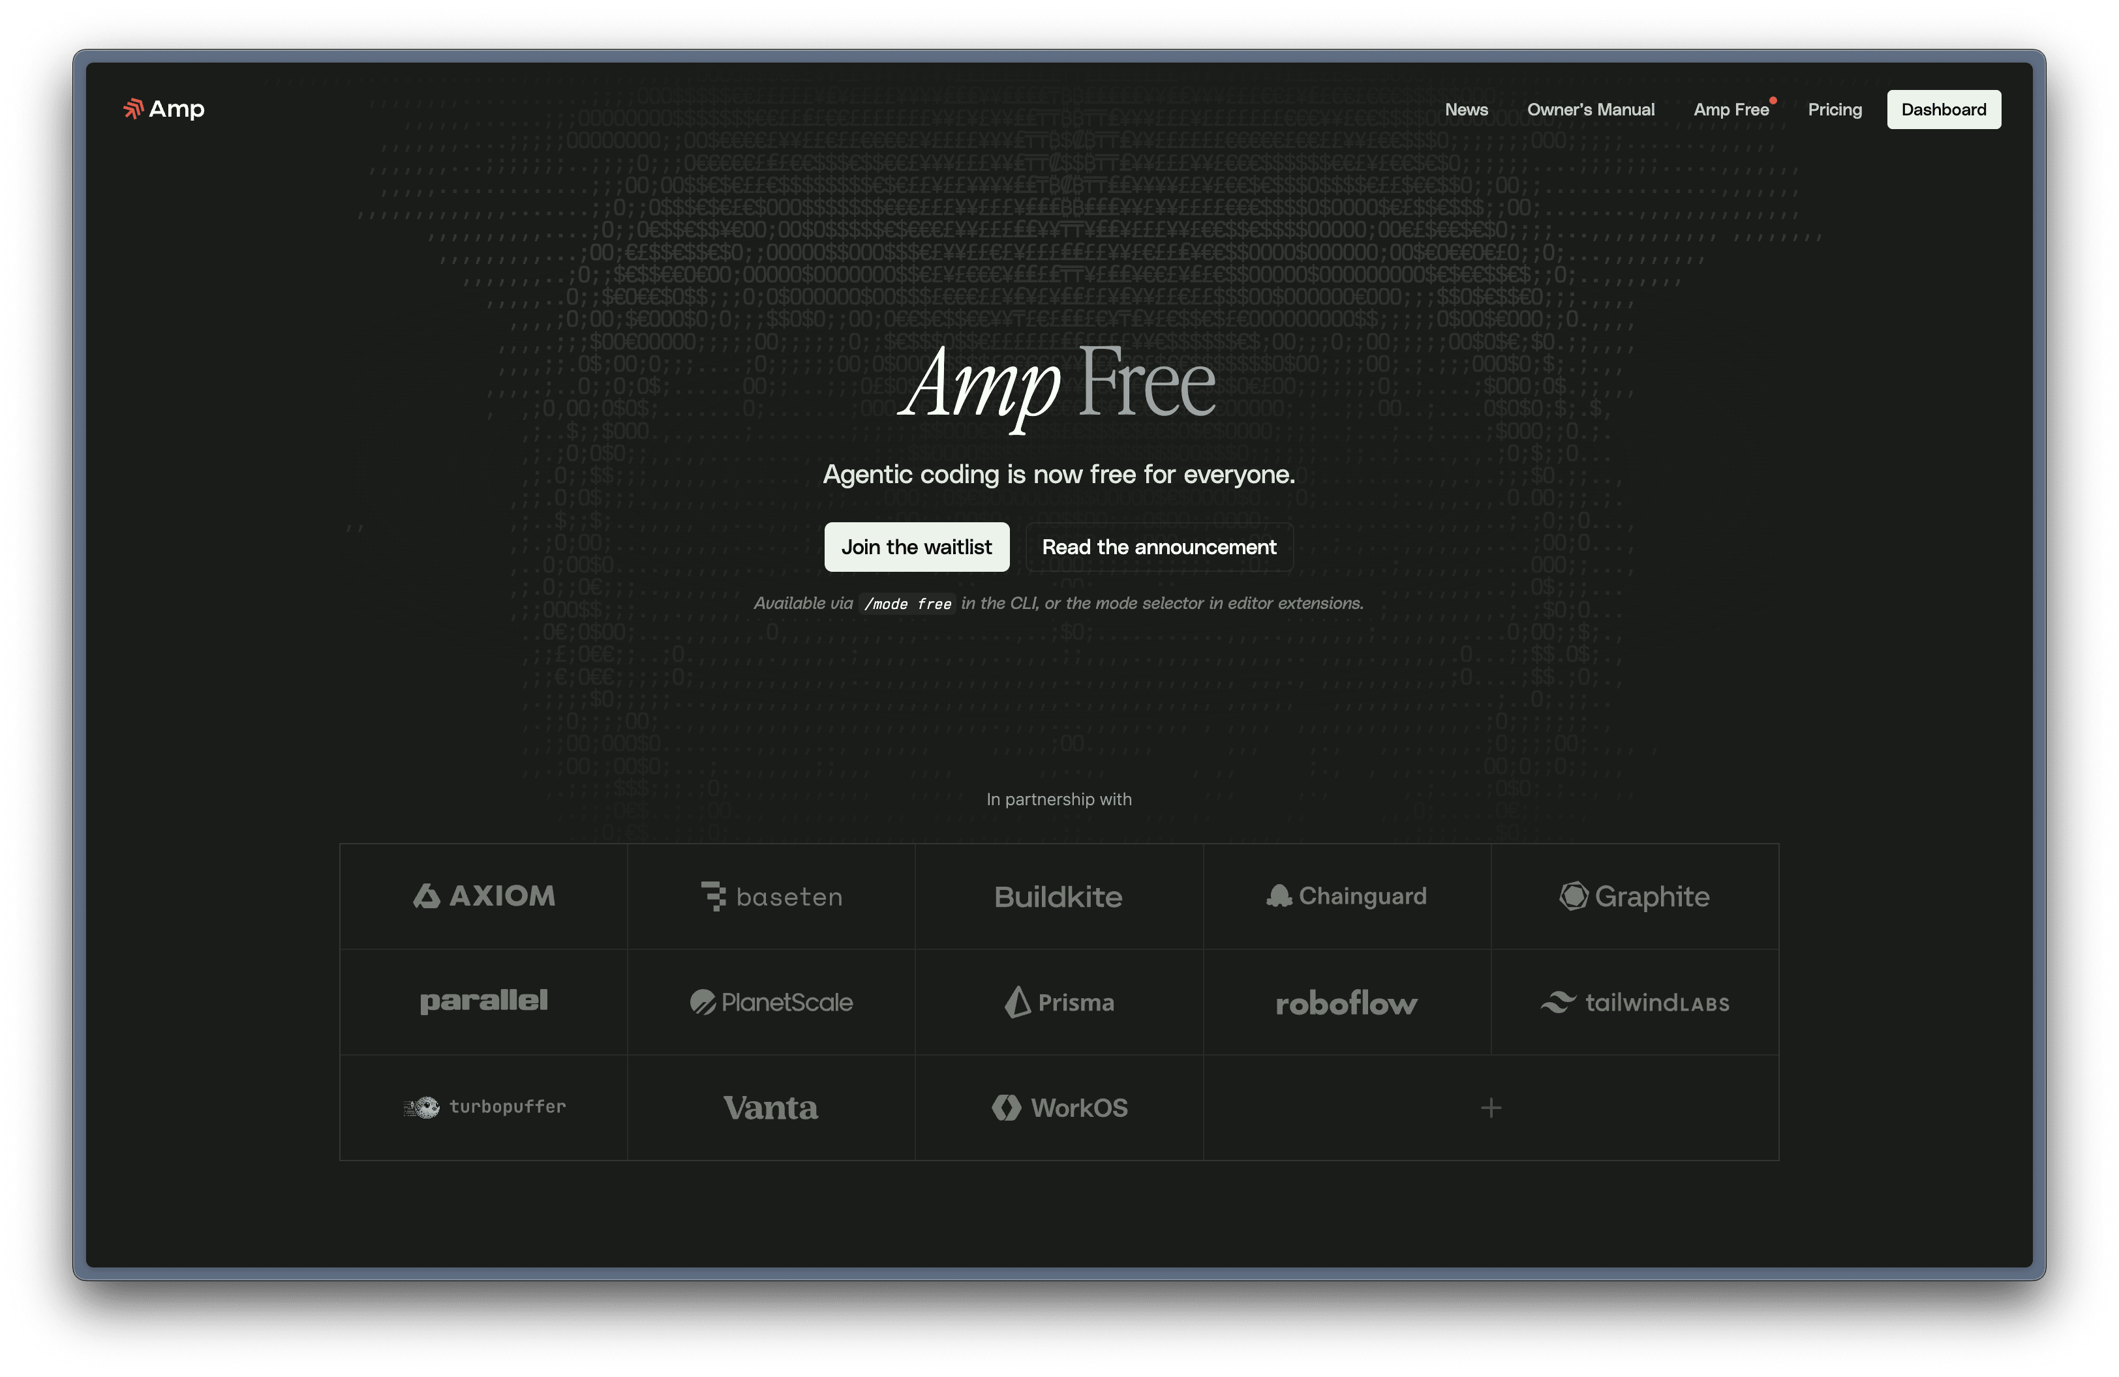Click the Axiom partner logo
Screen dimensions: 2119x1377
point(483,896)
